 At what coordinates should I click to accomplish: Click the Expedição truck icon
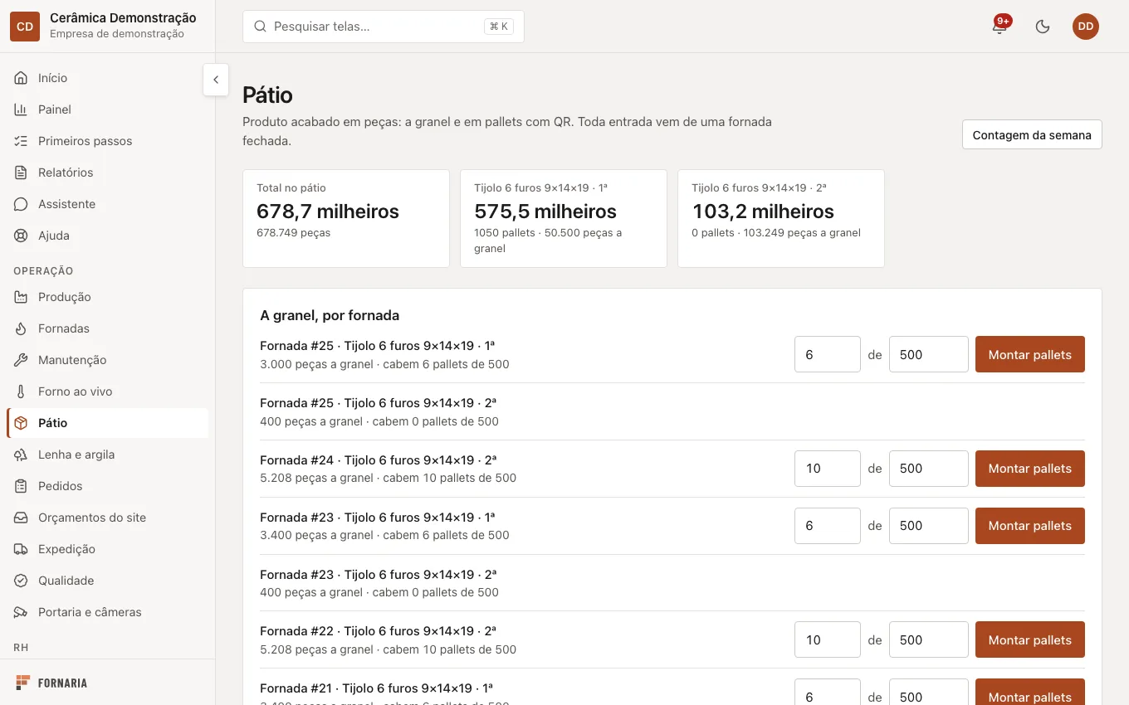tap(21, 549)
